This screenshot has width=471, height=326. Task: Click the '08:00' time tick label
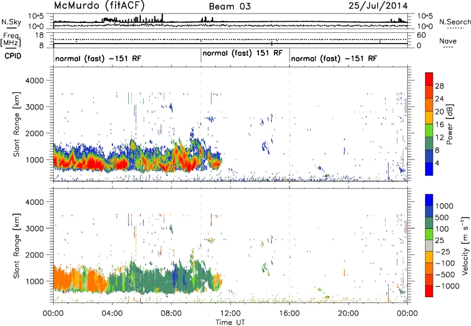pos(171,314)
